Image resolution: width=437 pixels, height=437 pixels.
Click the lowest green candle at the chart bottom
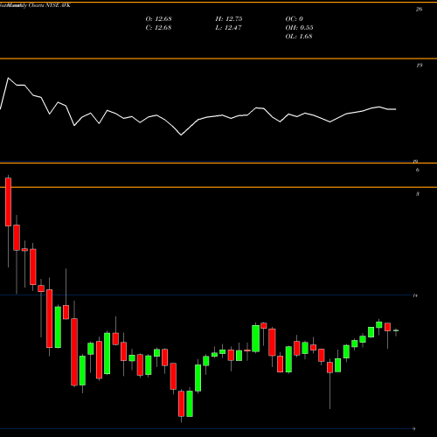click(190, 404)
